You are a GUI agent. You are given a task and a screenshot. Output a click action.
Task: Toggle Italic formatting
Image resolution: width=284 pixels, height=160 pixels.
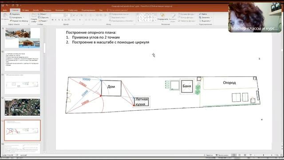(55, 20)
